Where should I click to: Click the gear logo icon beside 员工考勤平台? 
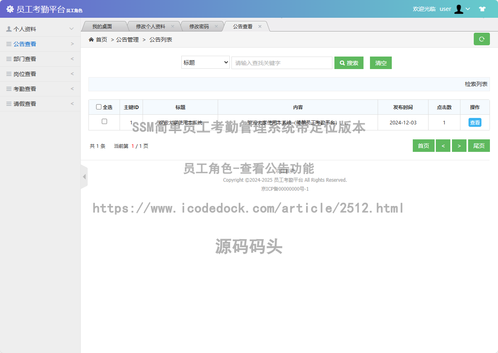[x=10, y=9]
